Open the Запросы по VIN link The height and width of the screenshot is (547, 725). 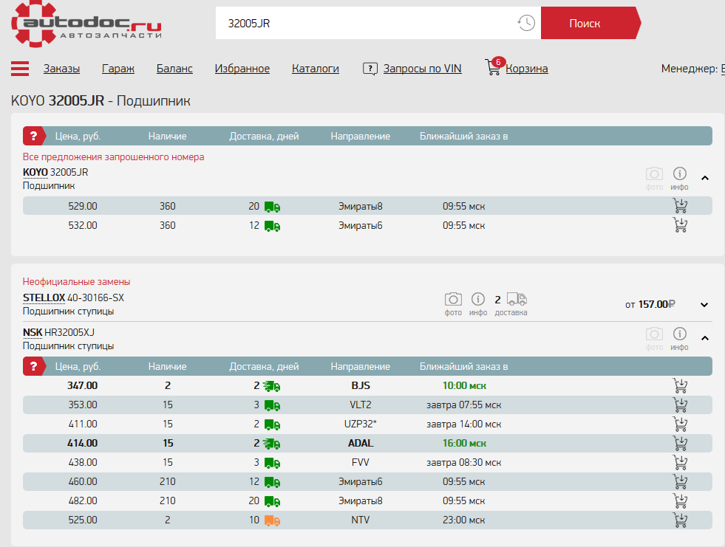click(422, 69)
